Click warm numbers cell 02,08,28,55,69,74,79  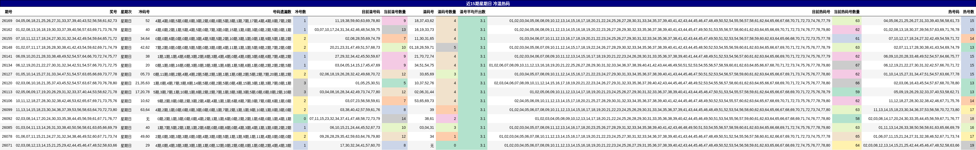click(x=363, y=38)
